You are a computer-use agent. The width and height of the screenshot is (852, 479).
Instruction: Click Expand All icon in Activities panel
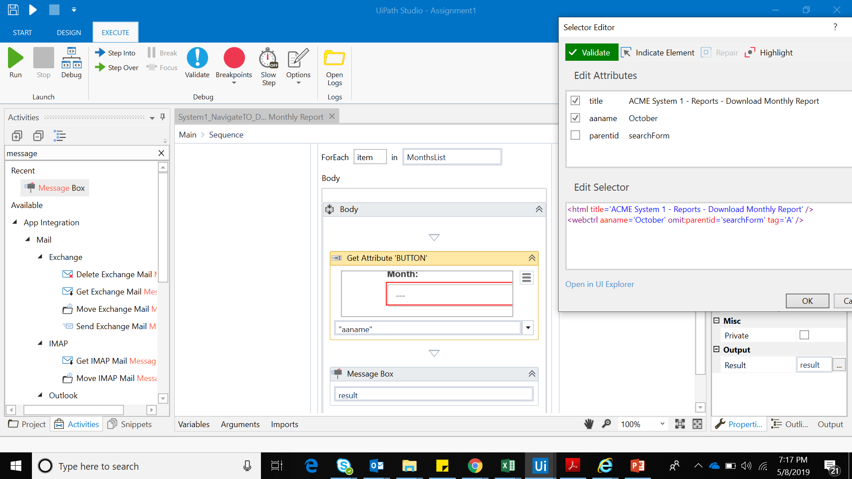[x=17, y=136]
